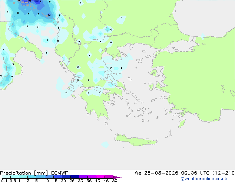Click the 20–25 mm legend color box
Screen dimensions: 235x182
pos(66,177)
